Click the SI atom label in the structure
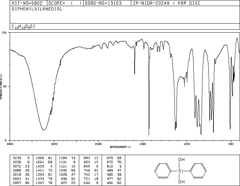Screen dimensions: 240x186 [181, 171]
